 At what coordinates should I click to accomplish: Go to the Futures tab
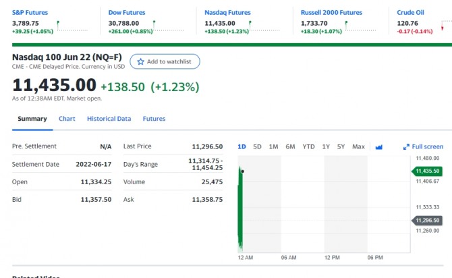point(154,119)
